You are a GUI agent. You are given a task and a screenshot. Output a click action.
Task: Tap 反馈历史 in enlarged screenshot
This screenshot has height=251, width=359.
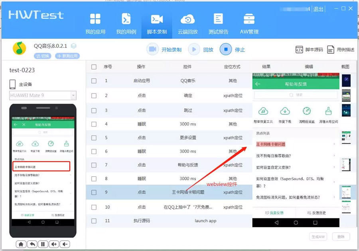coord(317,213)
